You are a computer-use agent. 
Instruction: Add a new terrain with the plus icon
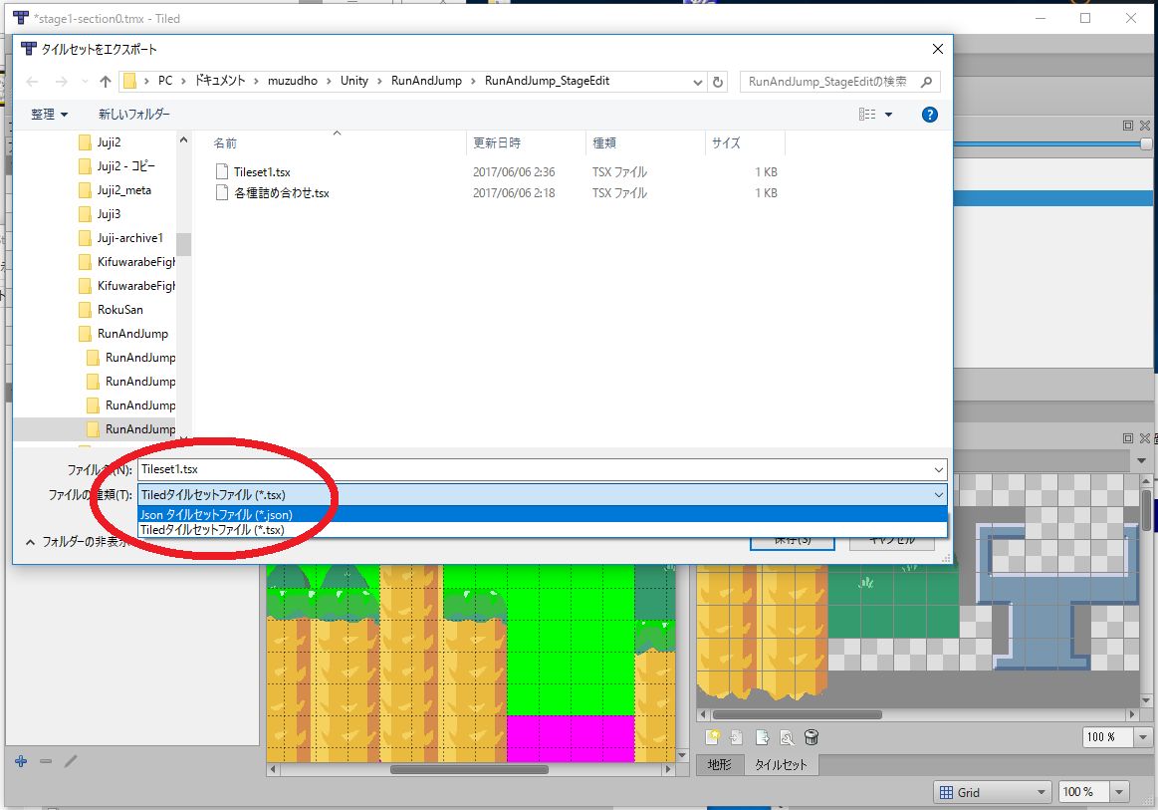coord(21,761)
